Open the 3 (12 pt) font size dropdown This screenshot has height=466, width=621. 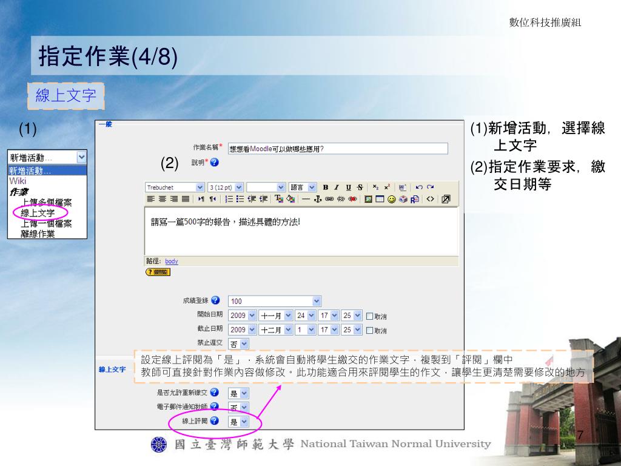coord(226,187)
